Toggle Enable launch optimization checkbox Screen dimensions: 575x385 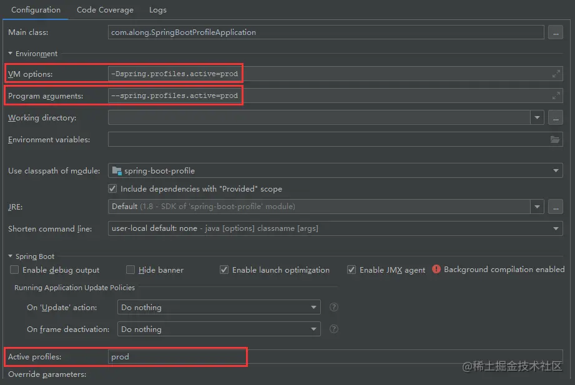pos(224,270)
